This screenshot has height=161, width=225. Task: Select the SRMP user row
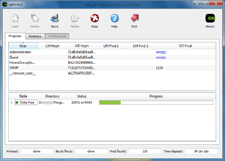pos(112,68)
